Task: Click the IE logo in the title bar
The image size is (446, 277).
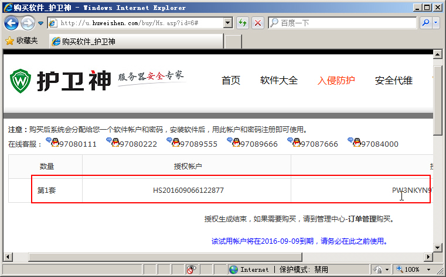Action: [8, 8]
